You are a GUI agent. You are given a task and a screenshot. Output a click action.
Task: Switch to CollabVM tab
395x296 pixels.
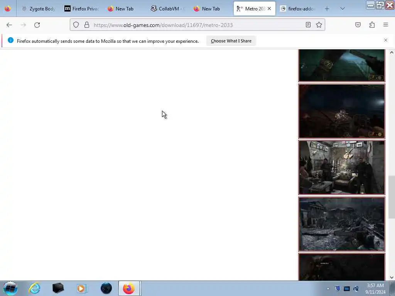pos(168,8)
